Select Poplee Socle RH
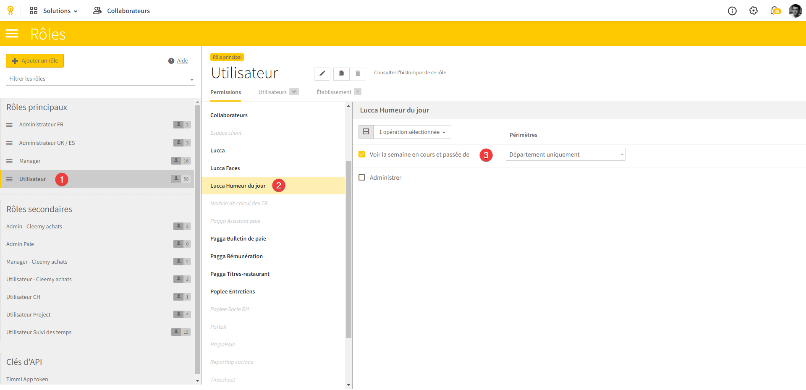This screenshot has height=390, width=806. (x=273, y=309)
